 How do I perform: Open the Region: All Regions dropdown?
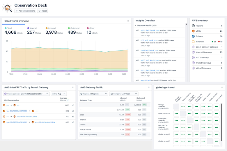point(94,94)
